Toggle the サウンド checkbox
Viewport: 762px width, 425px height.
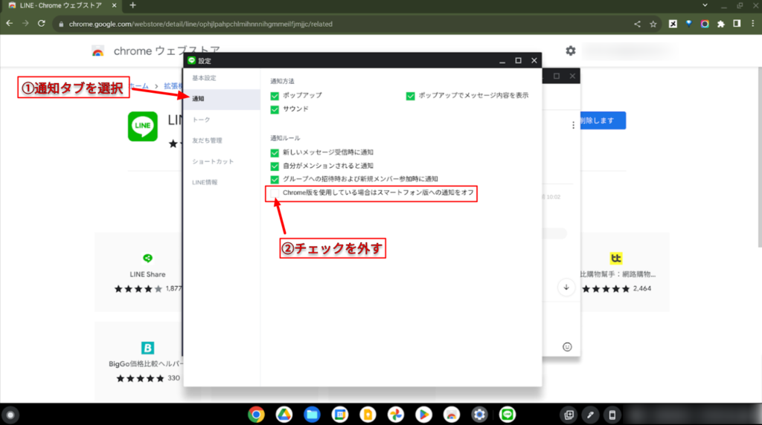point(275,109)
